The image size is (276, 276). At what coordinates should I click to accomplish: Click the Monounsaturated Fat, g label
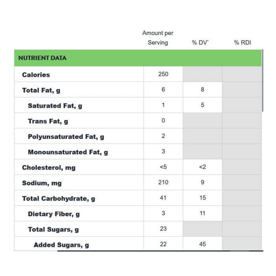68,152
